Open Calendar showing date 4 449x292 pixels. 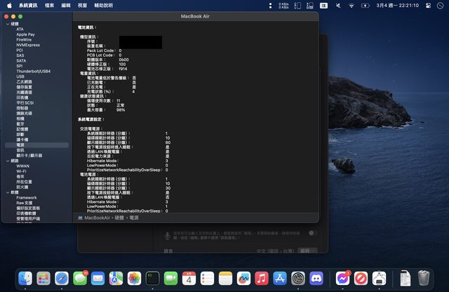click(189, 278)
